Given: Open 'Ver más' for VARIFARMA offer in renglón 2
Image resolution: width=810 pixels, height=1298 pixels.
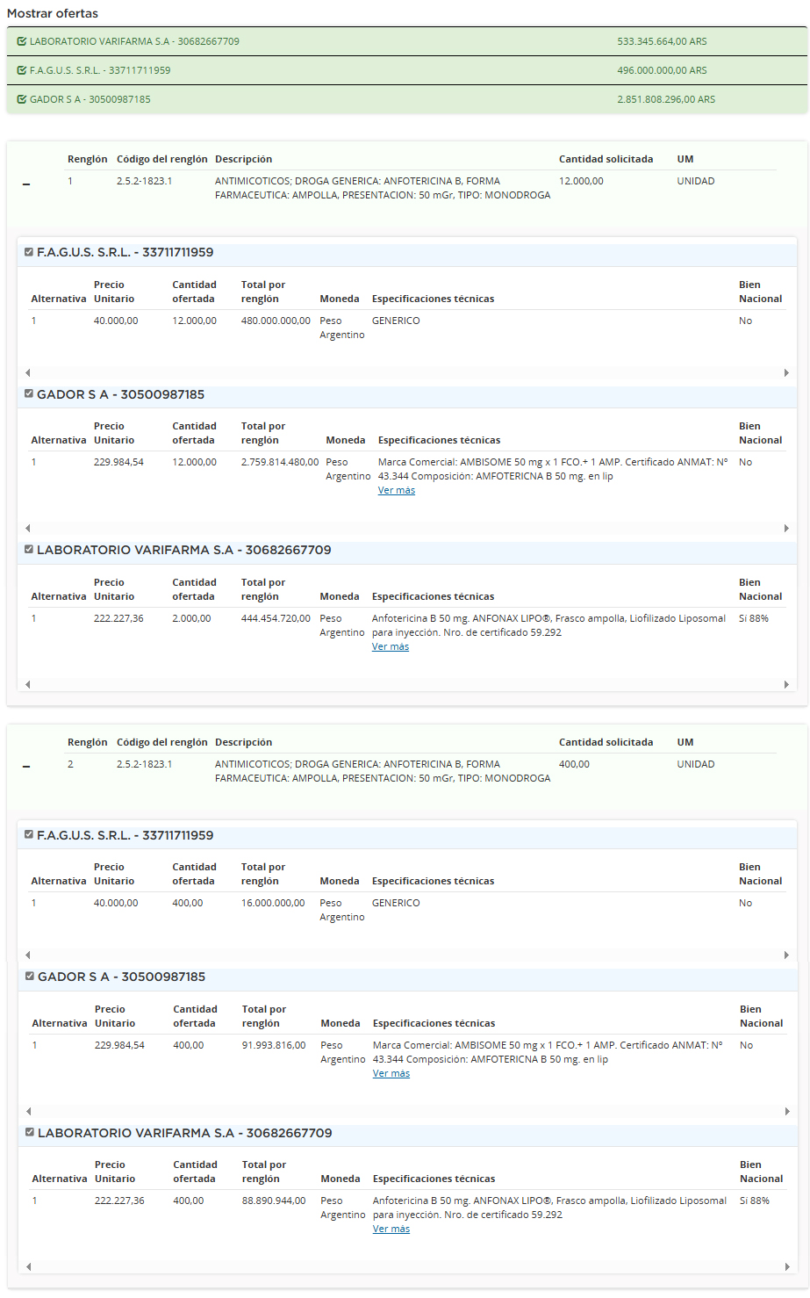Looking at the screenshot, I should (x=391, y=1229).
